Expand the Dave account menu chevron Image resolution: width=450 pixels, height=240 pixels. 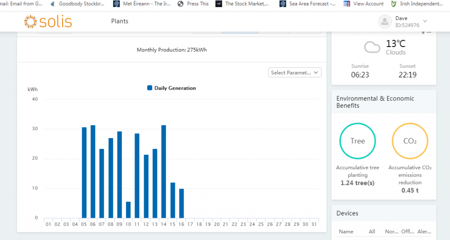coord(425,21)
